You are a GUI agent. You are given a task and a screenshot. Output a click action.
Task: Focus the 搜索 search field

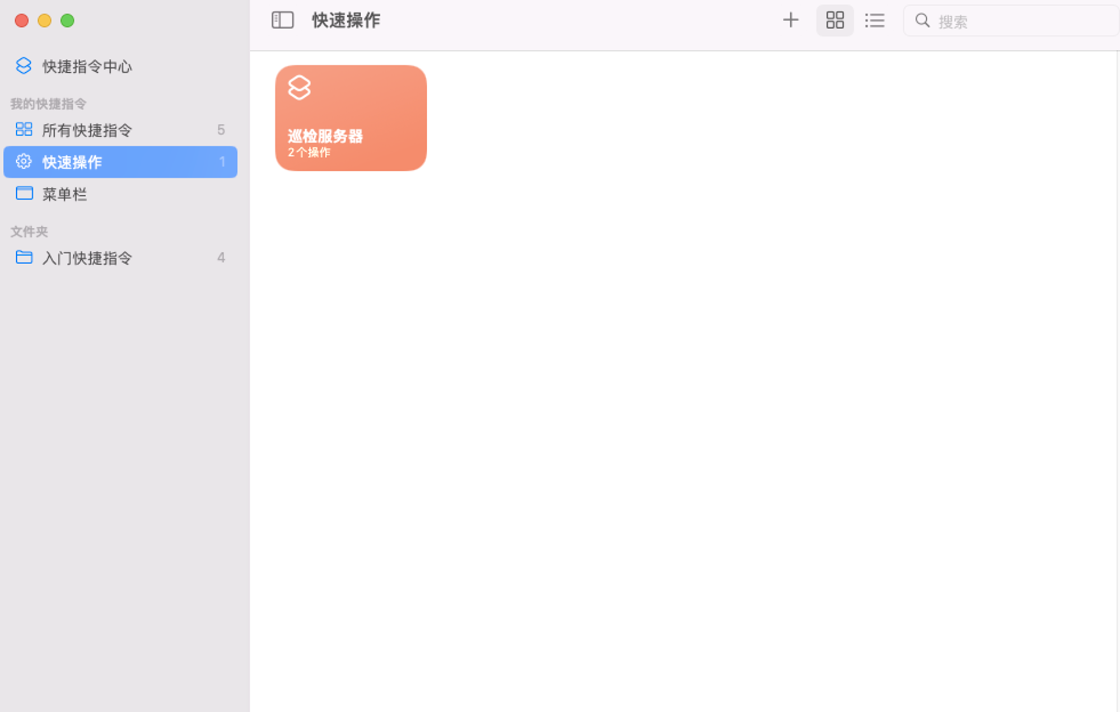1011,21
